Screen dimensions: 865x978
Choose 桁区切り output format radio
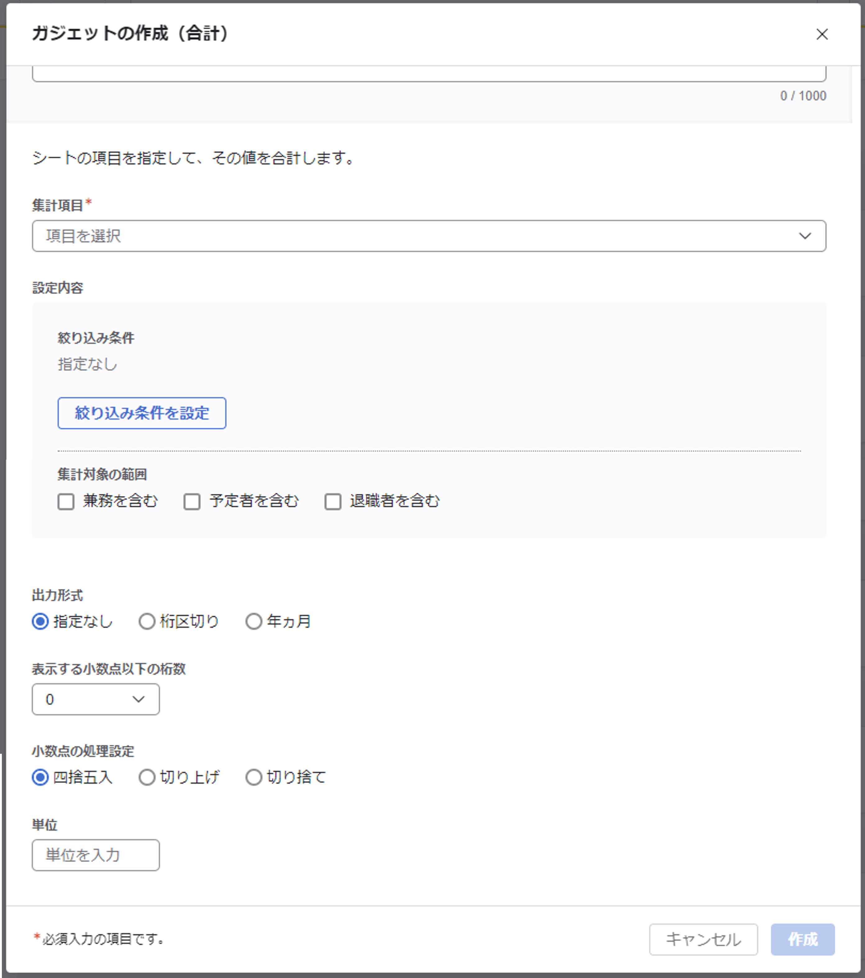point(147,621)
